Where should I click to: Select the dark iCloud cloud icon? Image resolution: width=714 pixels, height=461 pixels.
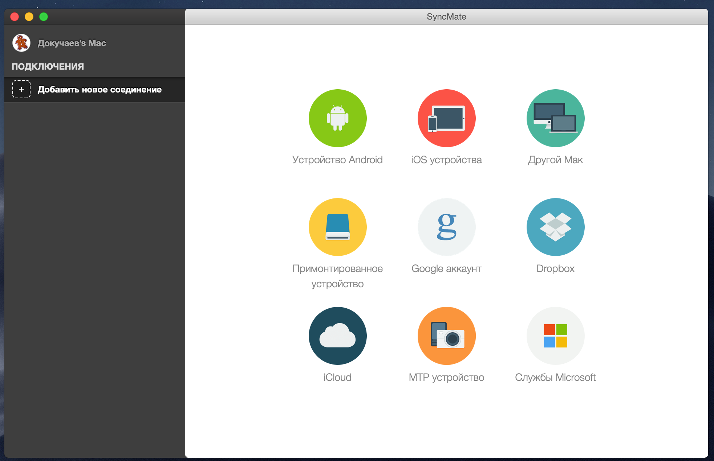337,336
